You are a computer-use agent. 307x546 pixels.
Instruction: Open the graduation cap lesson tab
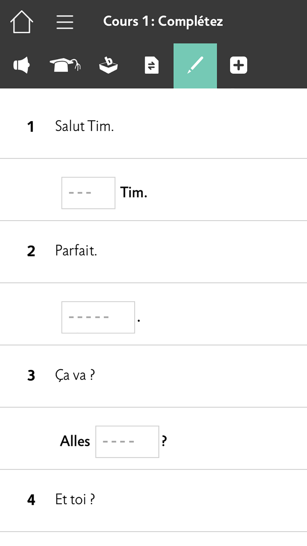tap(65, 65)
